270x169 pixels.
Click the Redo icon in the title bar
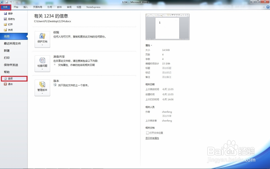pyautogui.click(x=17, y=2)
